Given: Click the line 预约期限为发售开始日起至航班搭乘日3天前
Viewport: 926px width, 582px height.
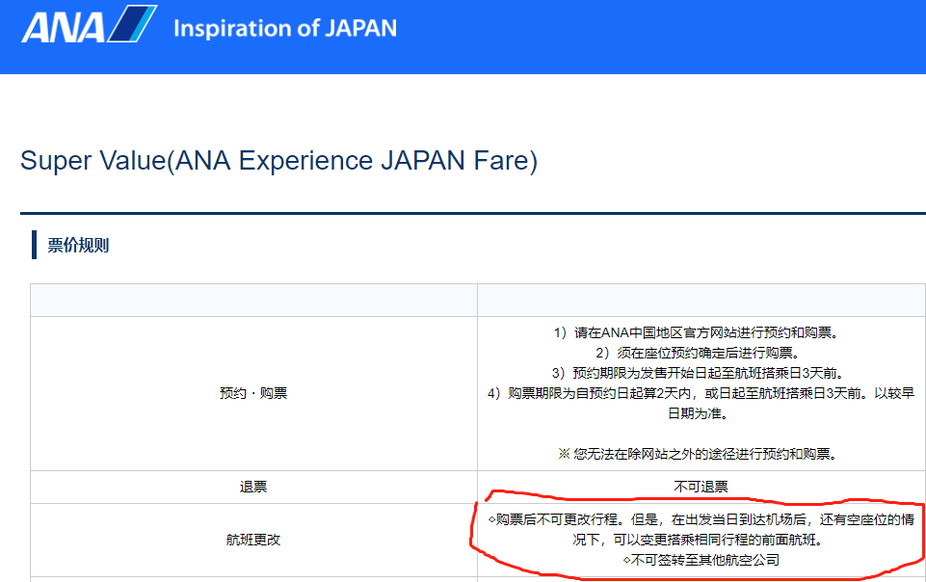Looking at the screenshot, I should click(x=700, y=373).
